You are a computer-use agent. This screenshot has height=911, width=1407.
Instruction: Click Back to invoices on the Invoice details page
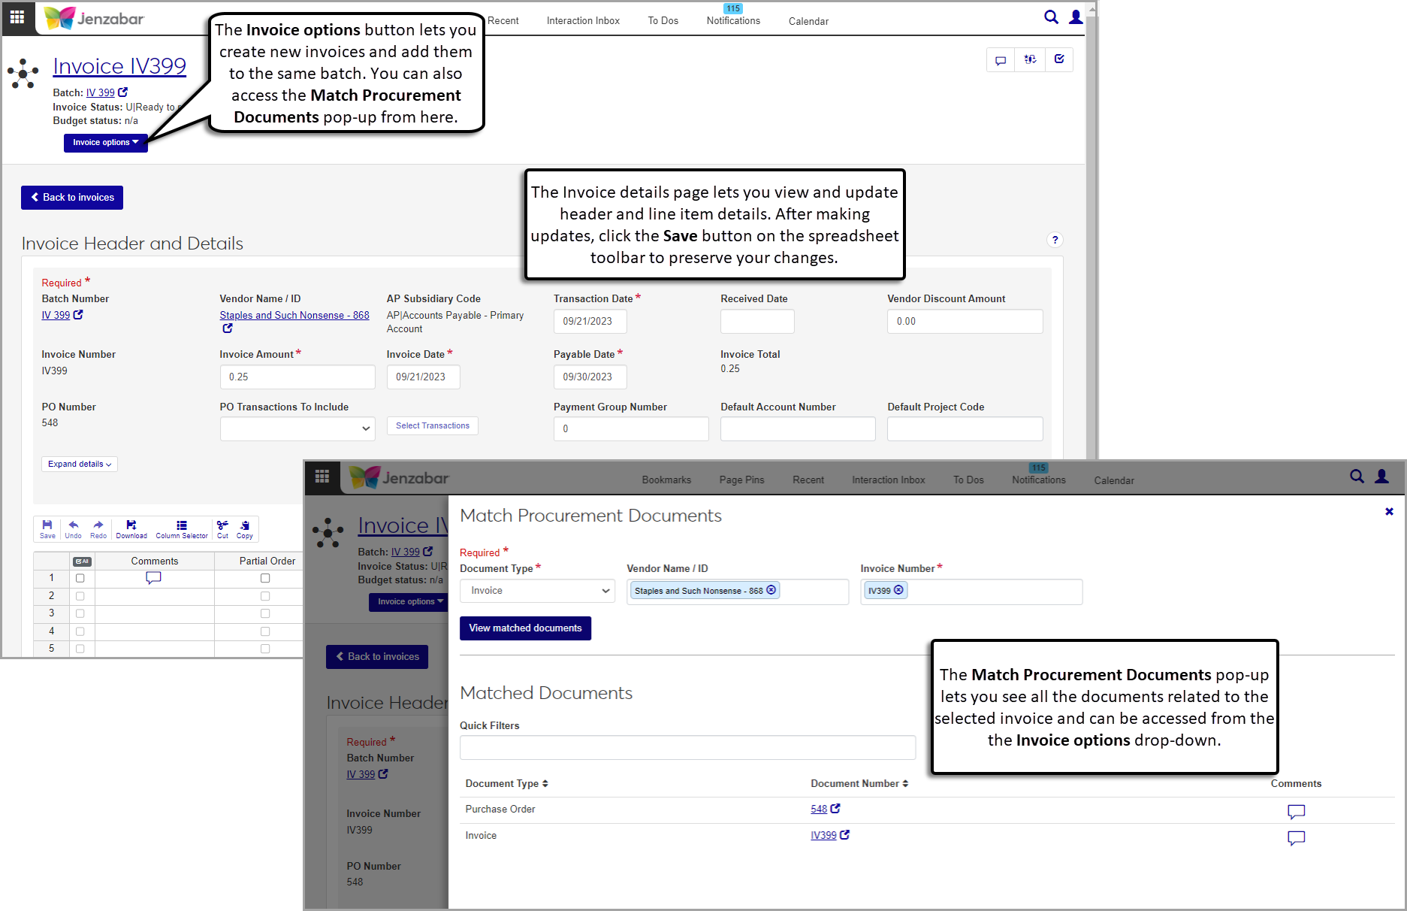point(72,198)
